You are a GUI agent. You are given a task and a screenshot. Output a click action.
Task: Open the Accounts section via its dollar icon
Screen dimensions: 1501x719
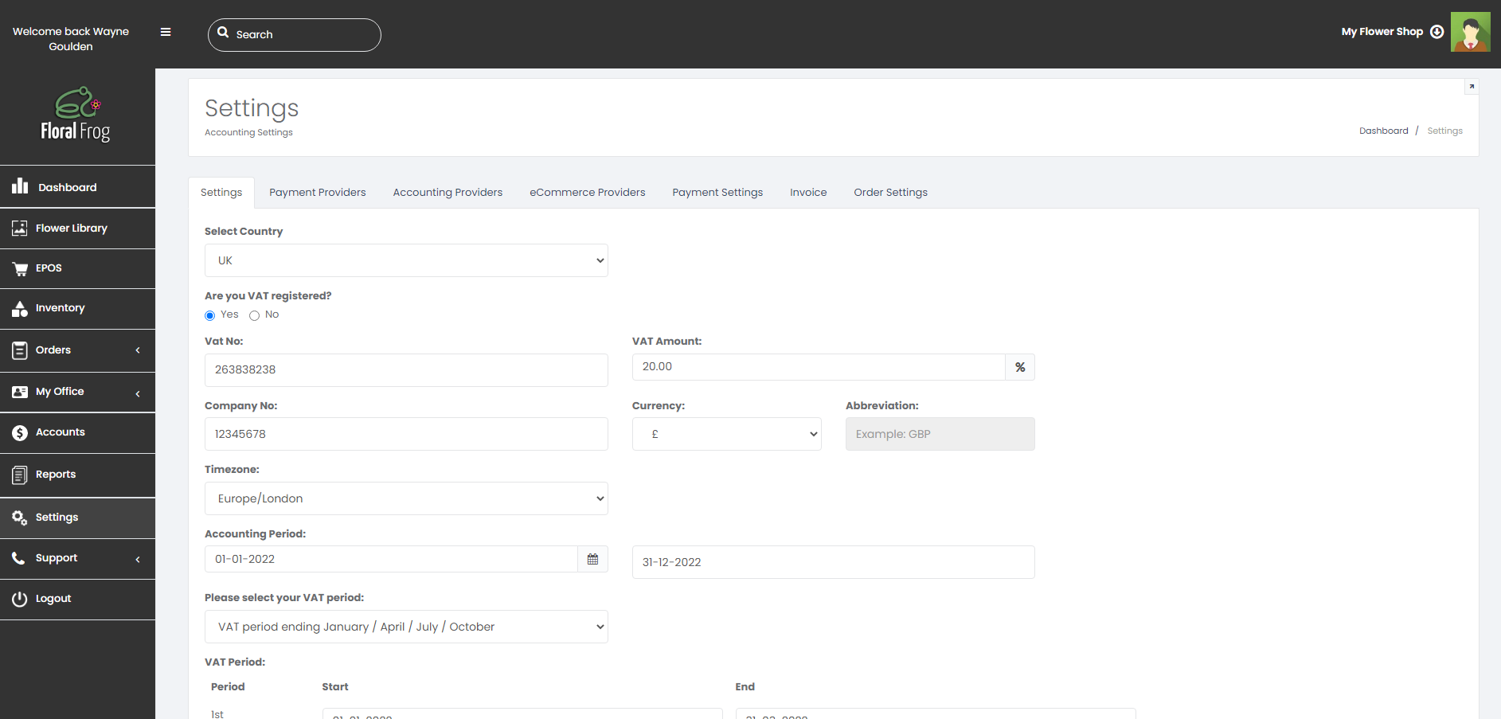click(x=20, y=432)
